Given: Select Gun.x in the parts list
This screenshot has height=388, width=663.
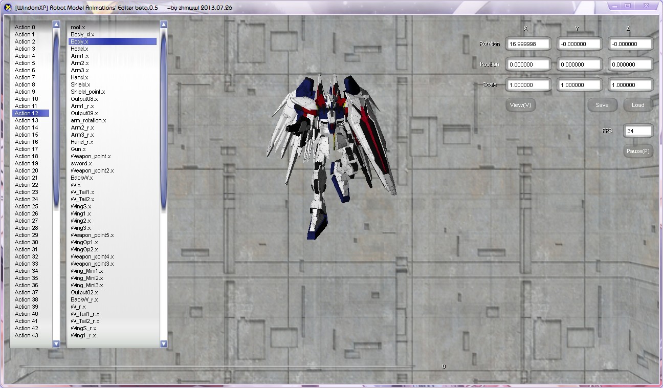Looking at the screenshot, I should pos(113,149).
